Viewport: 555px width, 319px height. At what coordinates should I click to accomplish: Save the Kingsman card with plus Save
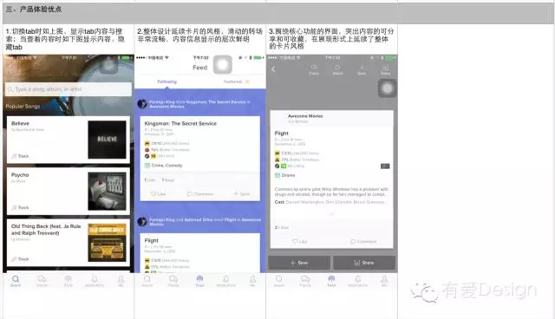pos(242,194)
